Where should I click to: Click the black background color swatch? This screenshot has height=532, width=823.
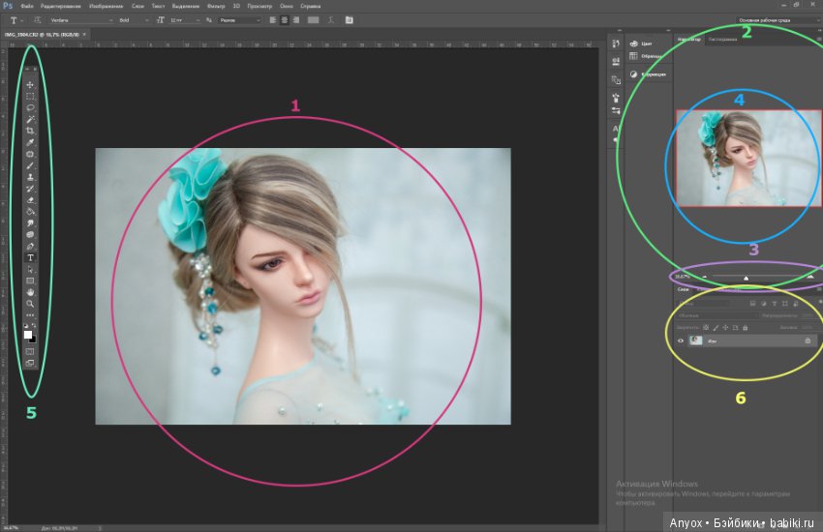coord(34,340)
